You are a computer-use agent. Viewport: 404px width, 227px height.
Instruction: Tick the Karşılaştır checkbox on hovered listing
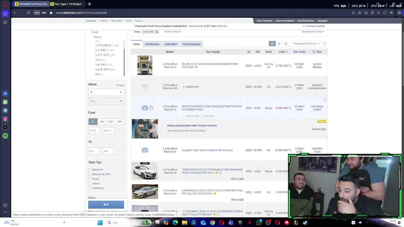point(202,116)
